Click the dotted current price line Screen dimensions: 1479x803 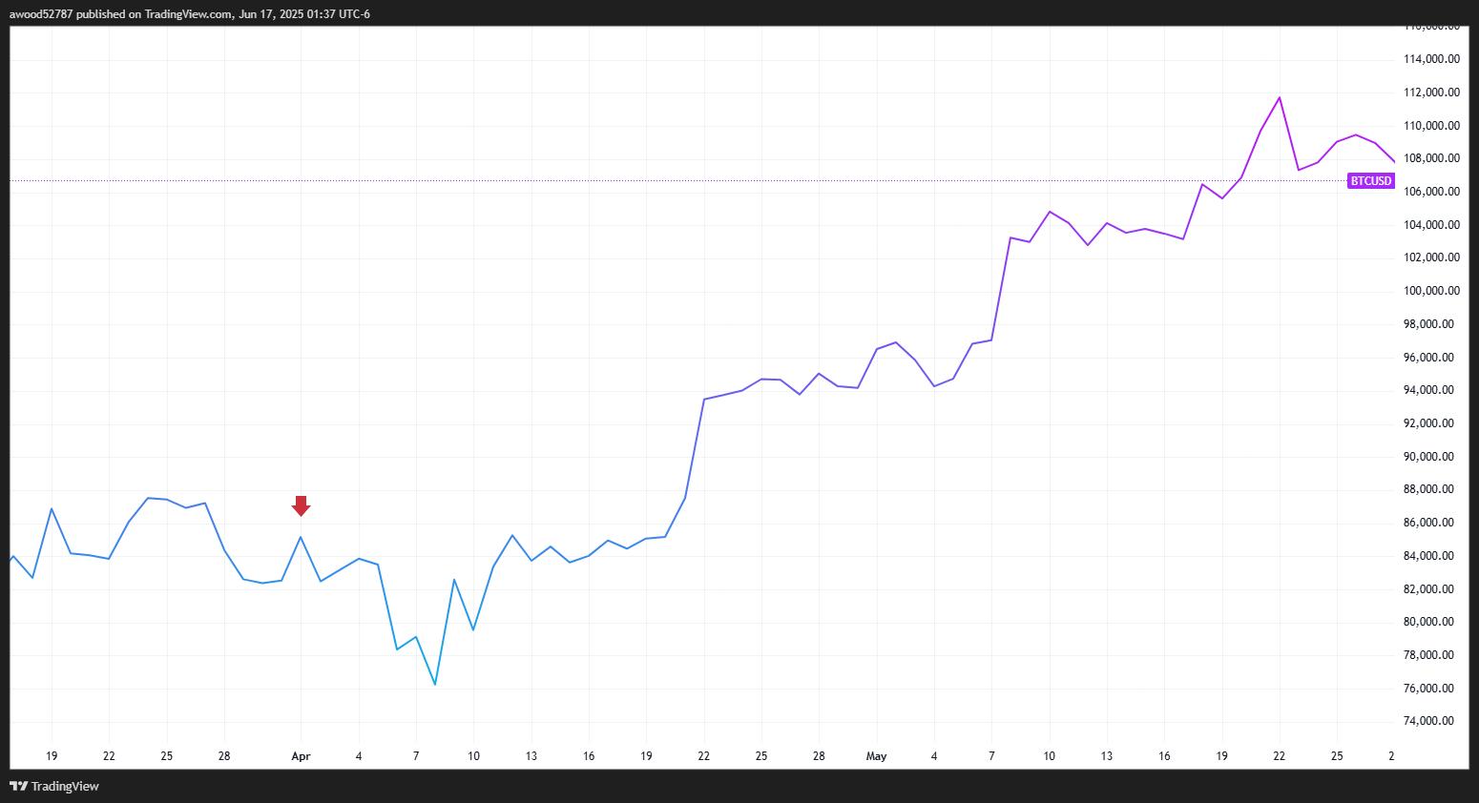[668, 180]
